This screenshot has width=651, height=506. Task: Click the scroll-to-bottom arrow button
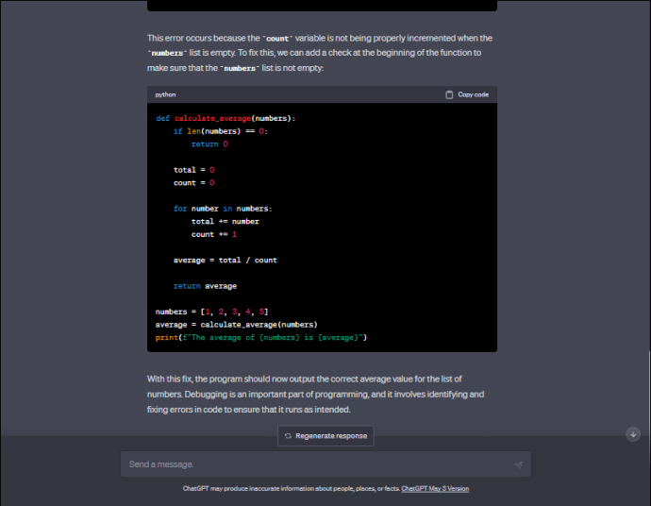click(x=633, y=434)
